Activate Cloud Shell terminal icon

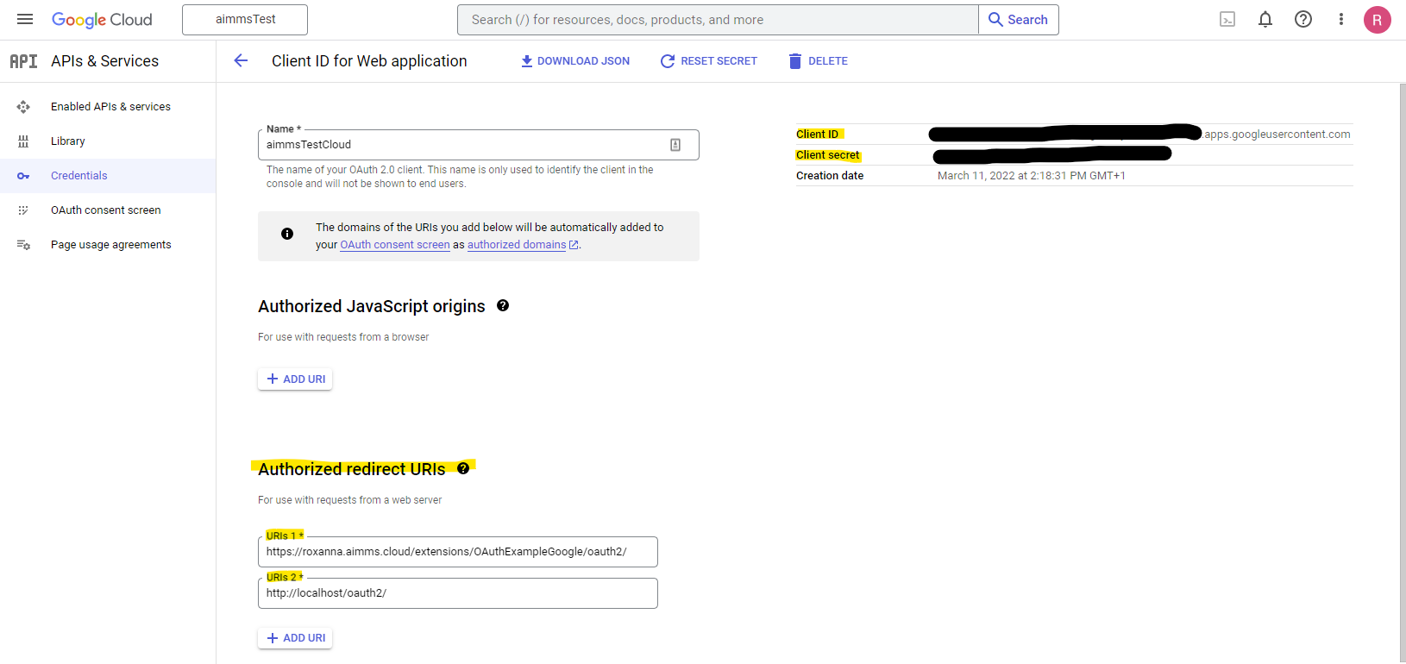(1227, 19)
